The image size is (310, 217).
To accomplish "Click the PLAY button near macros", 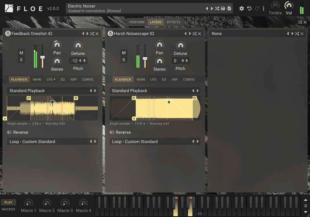I will click(x=8, y=202).
